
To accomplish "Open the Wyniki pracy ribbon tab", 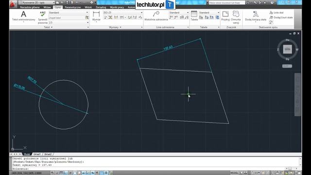I will click(x=117, y=7).
